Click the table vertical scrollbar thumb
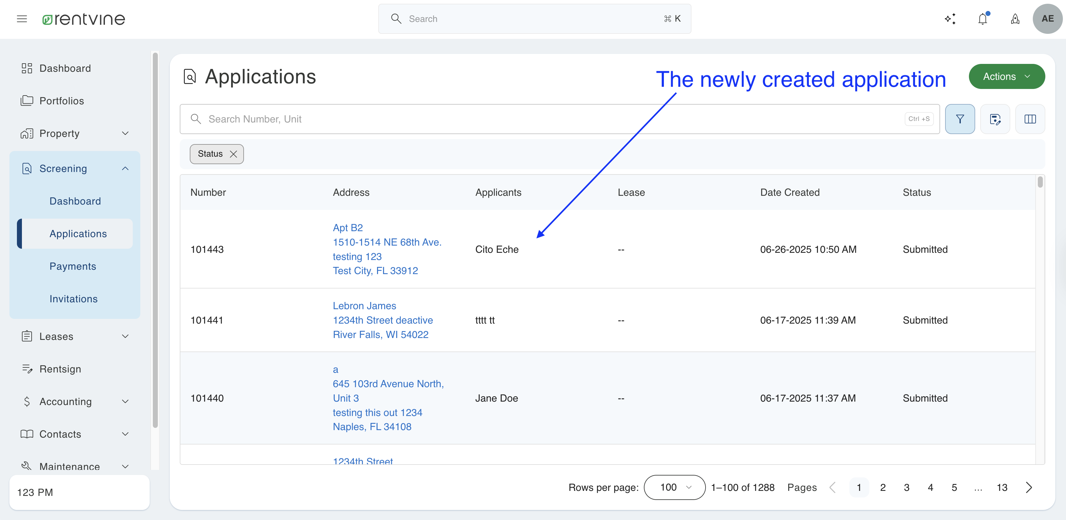The image size is (1066, 520). point(1040,182)
